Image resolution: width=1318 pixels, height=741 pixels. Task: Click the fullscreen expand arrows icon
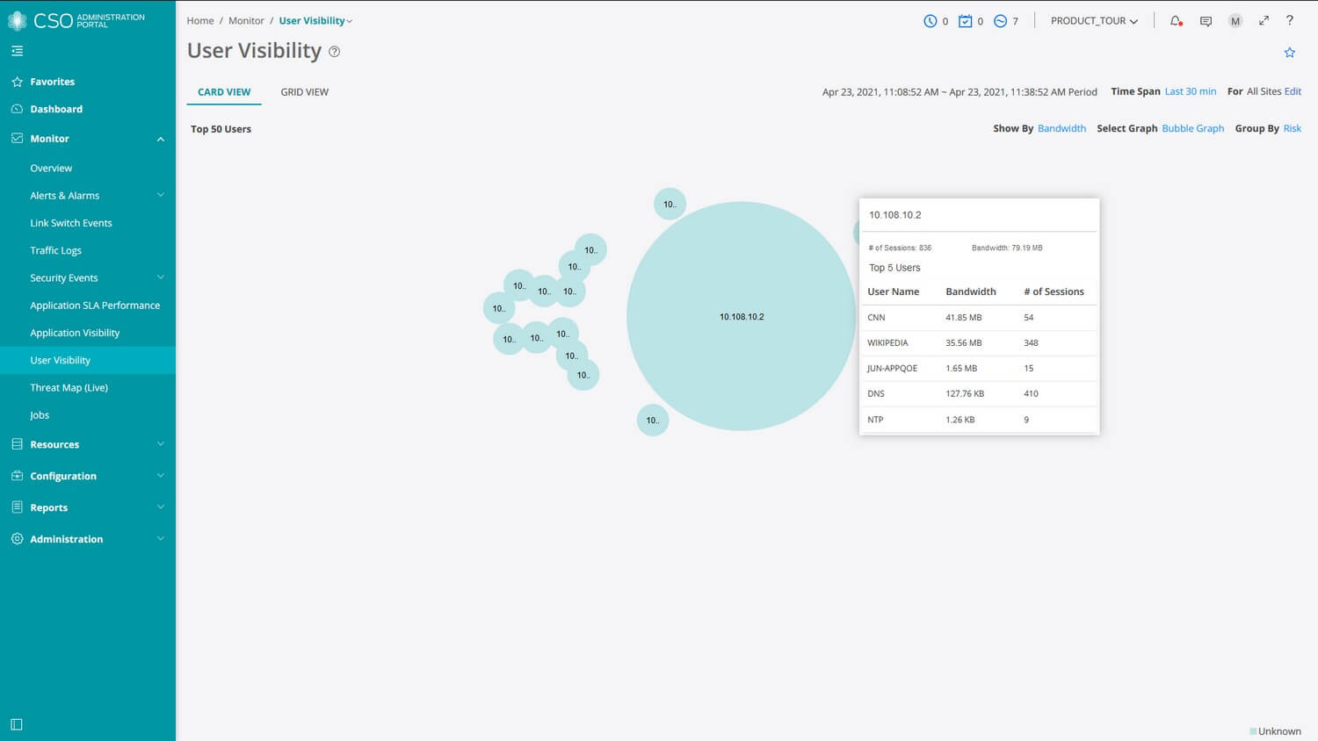click(x=1264, y=20)
